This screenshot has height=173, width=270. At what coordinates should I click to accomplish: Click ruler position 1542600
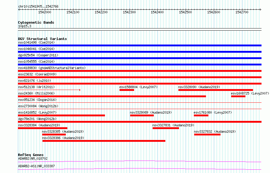(x=214, y=12)
